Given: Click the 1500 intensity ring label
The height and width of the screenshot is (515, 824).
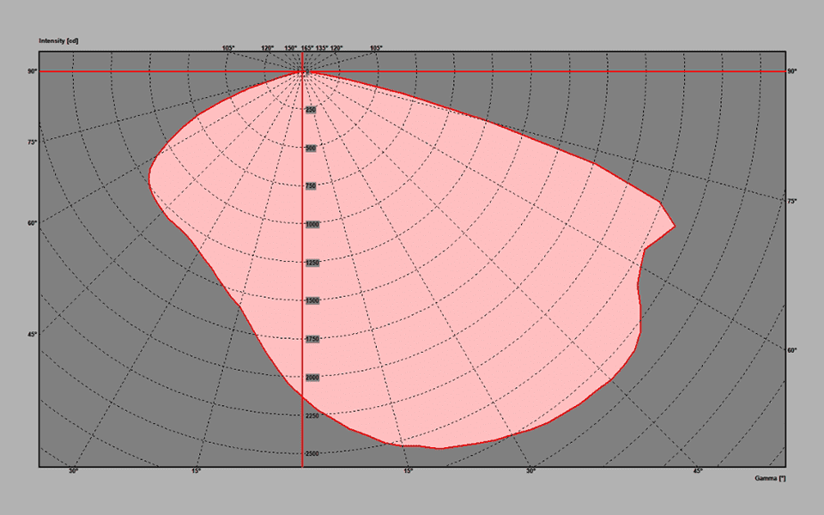Looking at the screenshot, I should [312, 300].
